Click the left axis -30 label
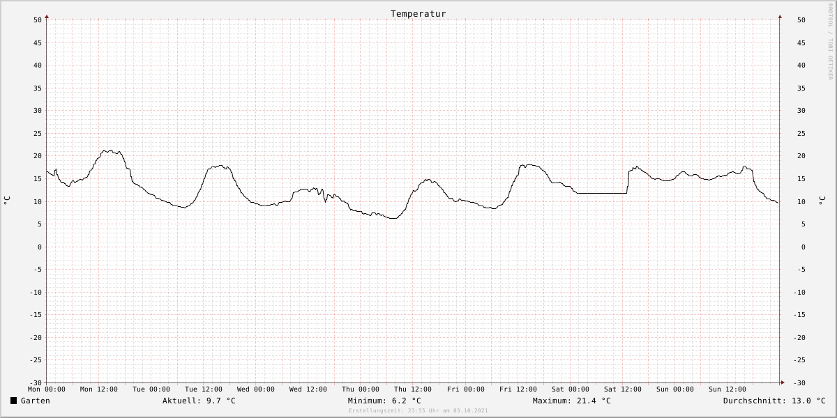 (x=35, y=382)
